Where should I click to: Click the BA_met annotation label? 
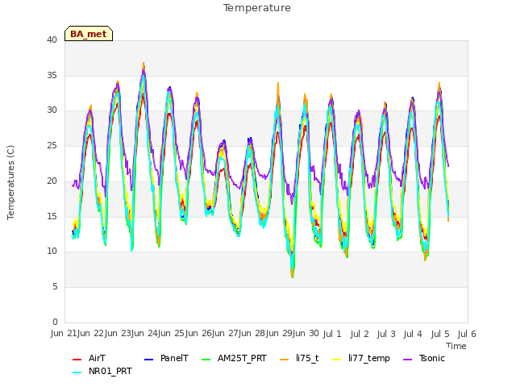click(x=89, y=34)
